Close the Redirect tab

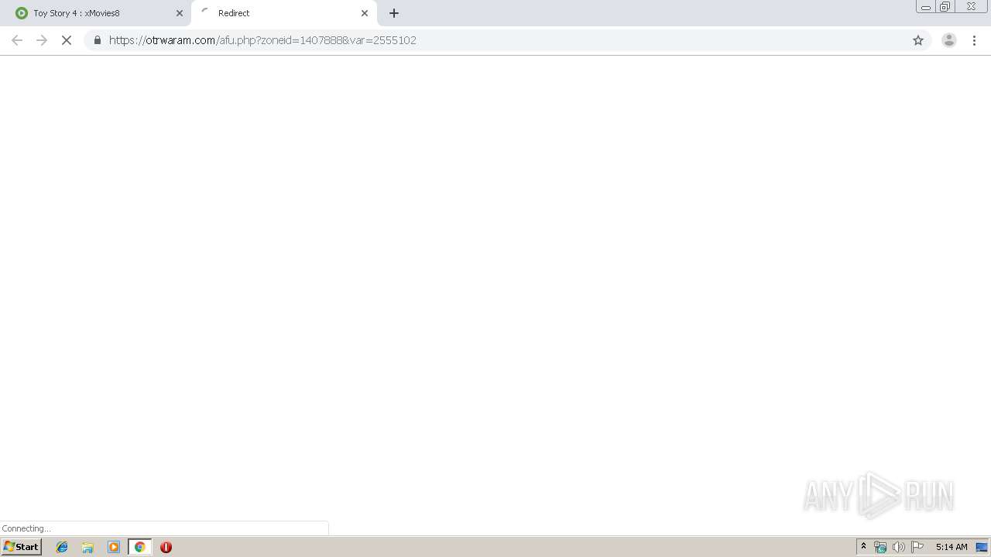click(365, 13)
